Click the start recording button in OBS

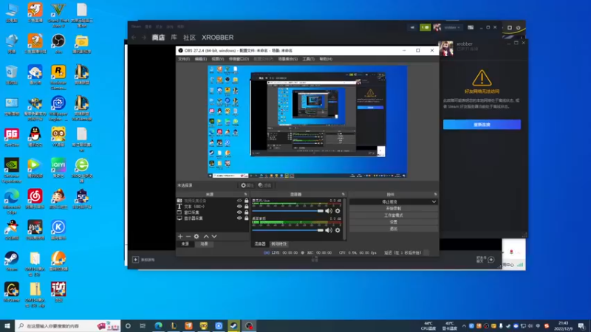tap(394, 209)
